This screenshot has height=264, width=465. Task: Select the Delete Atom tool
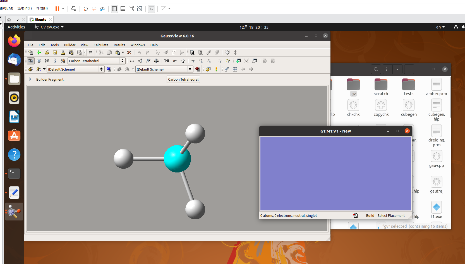click(175, 61)
